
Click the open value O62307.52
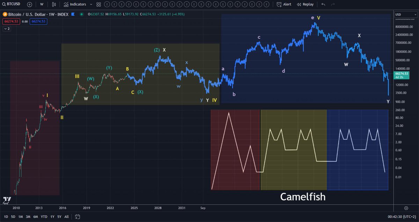pyautogui.click(x=95, y=14)
